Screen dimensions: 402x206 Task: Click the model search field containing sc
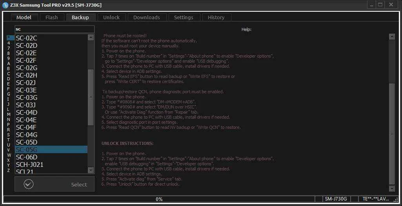(x=55, y=29)
